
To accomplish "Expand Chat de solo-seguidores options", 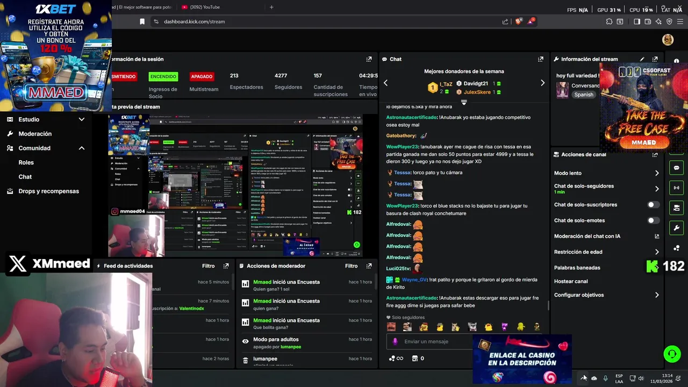I will 657,189.
